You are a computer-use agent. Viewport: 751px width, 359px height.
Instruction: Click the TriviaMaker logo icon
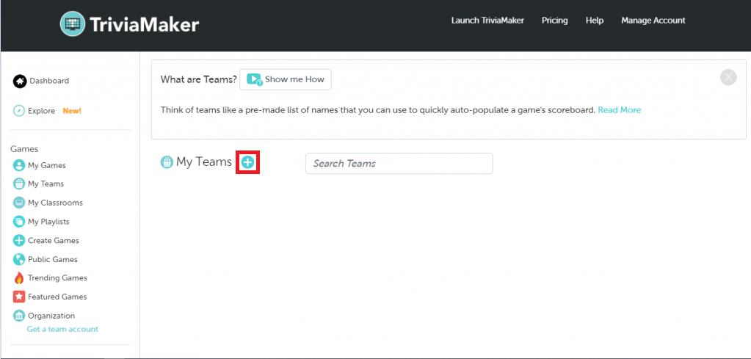click(73, 23)
